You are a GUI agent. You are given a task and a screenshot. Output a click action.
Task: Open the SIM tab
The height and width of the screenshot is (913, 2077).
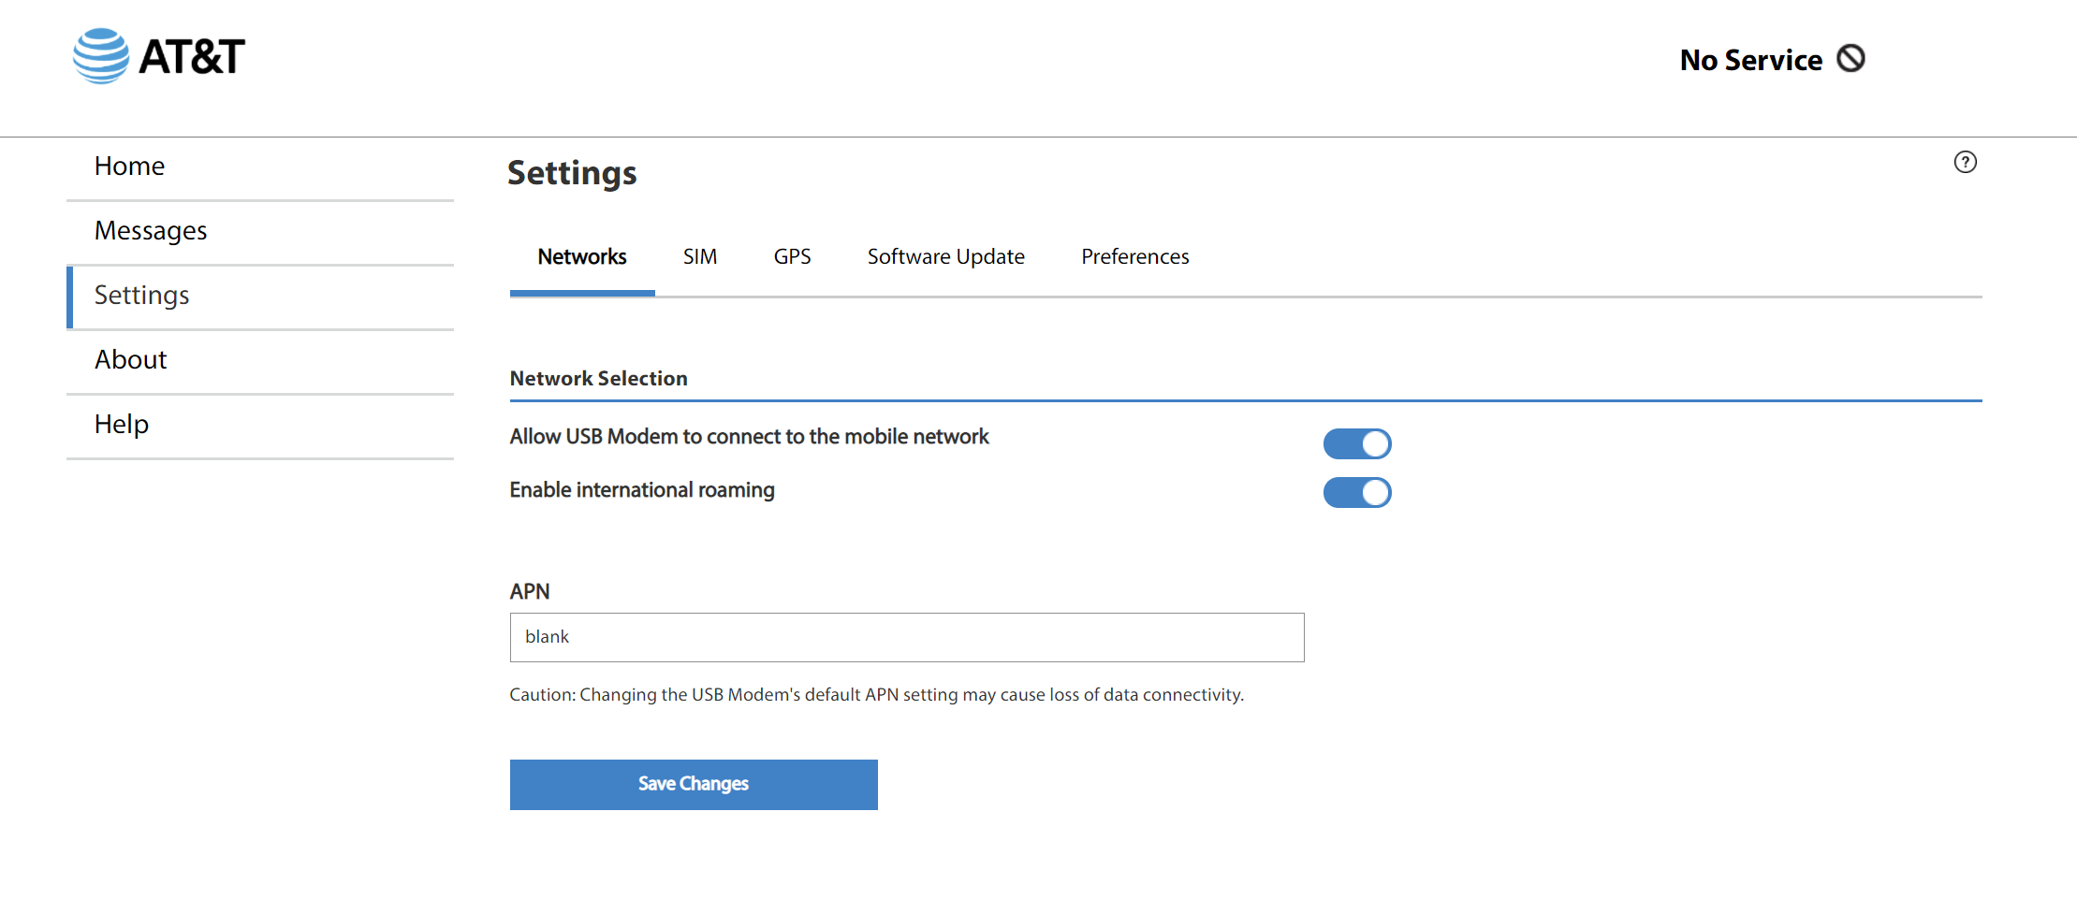pyautogui.click(x=700, y=257)
